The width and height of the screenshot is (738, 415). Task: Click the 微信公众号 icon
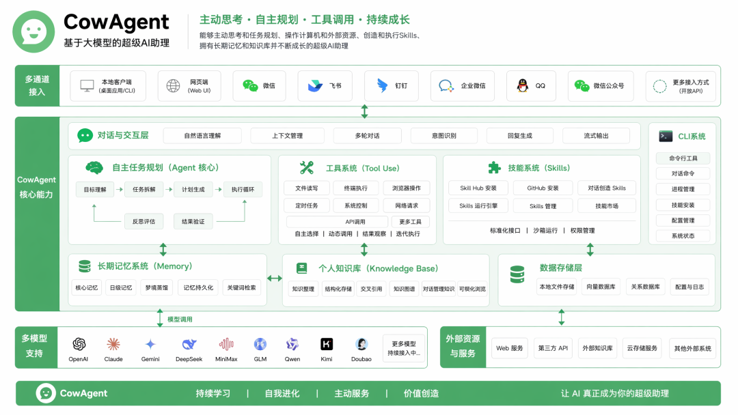coord(582,85)
